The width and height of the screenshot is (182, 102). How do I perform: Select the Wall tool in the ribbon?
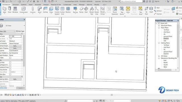click(5, 10)
